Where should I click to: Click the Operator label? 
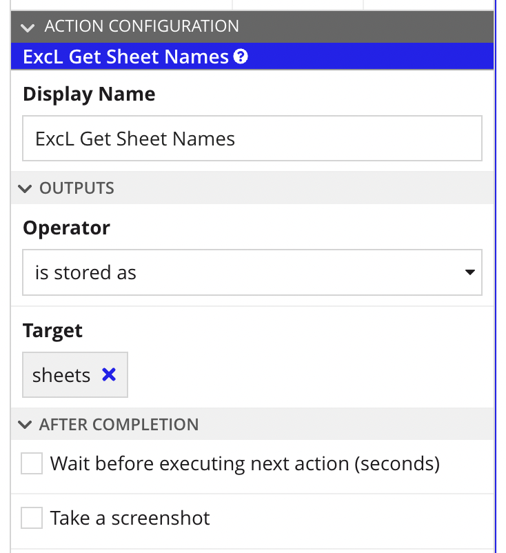point(66,228)
